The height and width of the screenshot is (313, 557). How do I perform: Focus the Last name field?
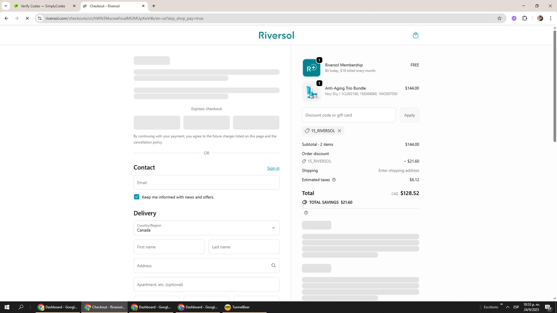coord(244,247)
